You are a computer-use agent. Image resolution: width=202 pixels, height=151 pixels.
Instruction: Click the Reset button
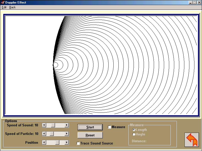pyautogui.click(x=90, y=135)
